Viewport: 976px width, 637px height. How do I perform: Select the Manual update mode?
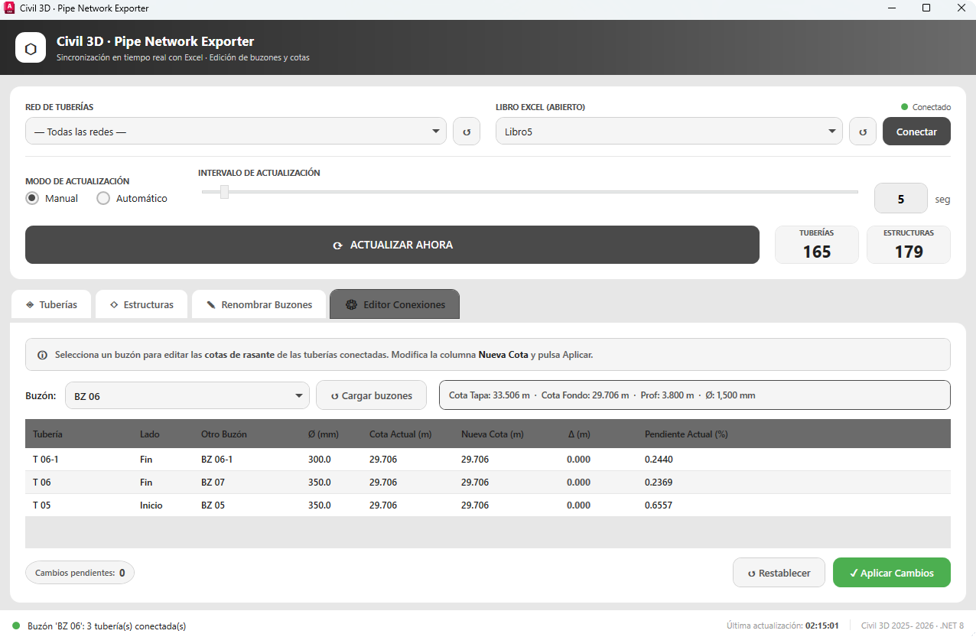click(52, 198)
